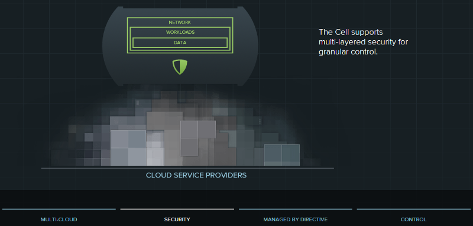Click the Cell multi-layered security description text
473x226 pixels.
tap(363, 42)
